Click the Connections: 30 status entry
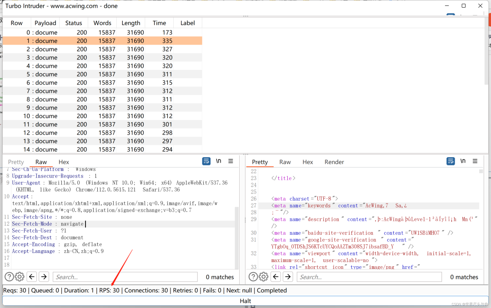 pos(146,290)
